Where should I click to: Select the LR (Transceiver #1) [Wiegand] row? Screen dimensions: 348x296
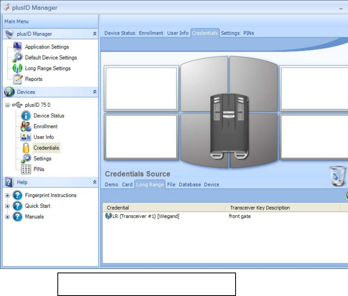[225, 216]
